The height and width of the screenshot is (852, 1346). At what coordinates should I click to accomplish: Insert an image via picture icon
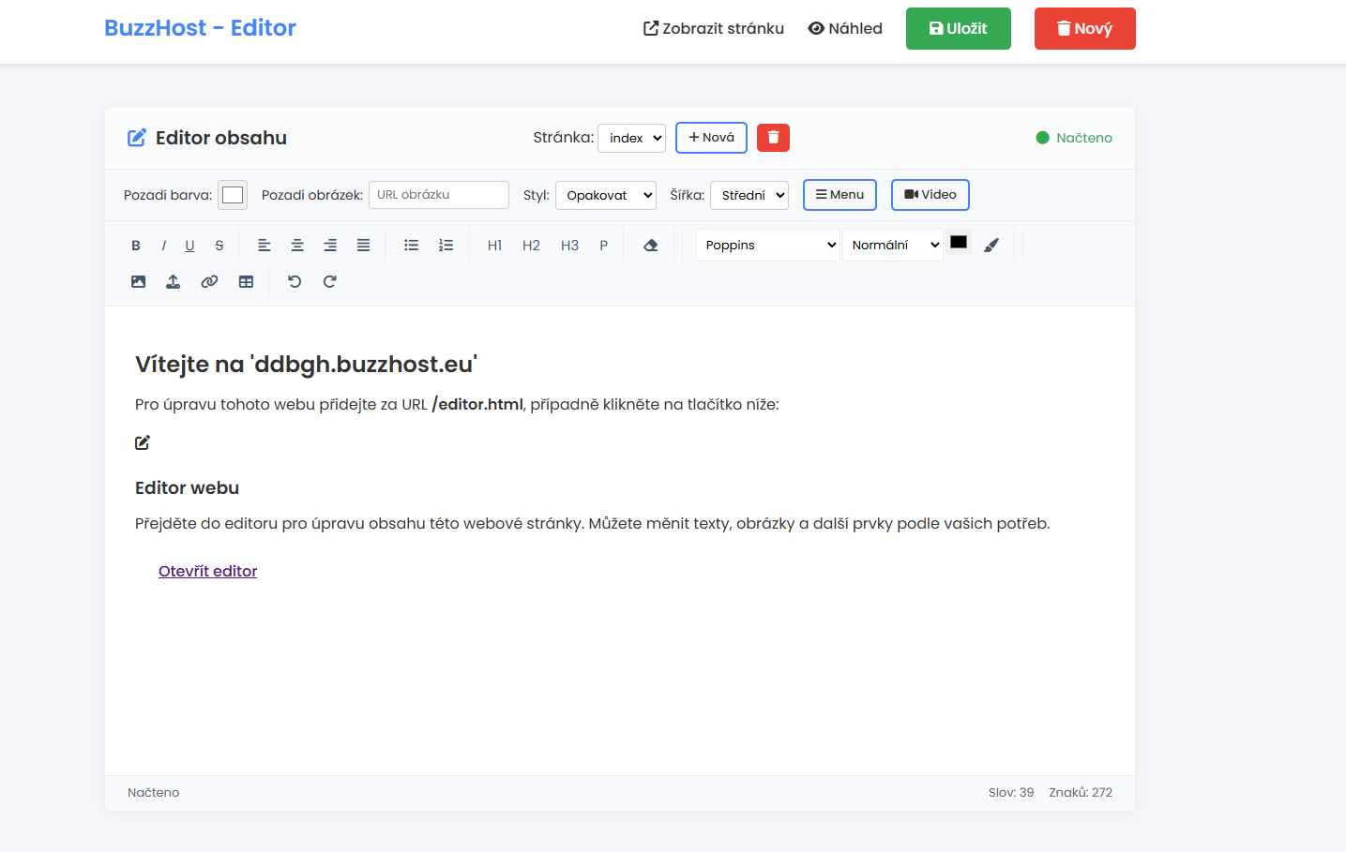point(139,281)
